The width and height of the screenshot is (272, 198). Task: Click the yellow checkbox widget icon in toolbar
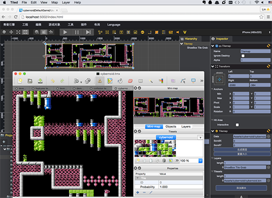coord(135,32)
